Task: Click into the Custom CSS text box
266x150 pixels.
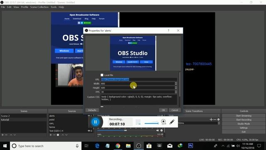Action: coord(139,100)
